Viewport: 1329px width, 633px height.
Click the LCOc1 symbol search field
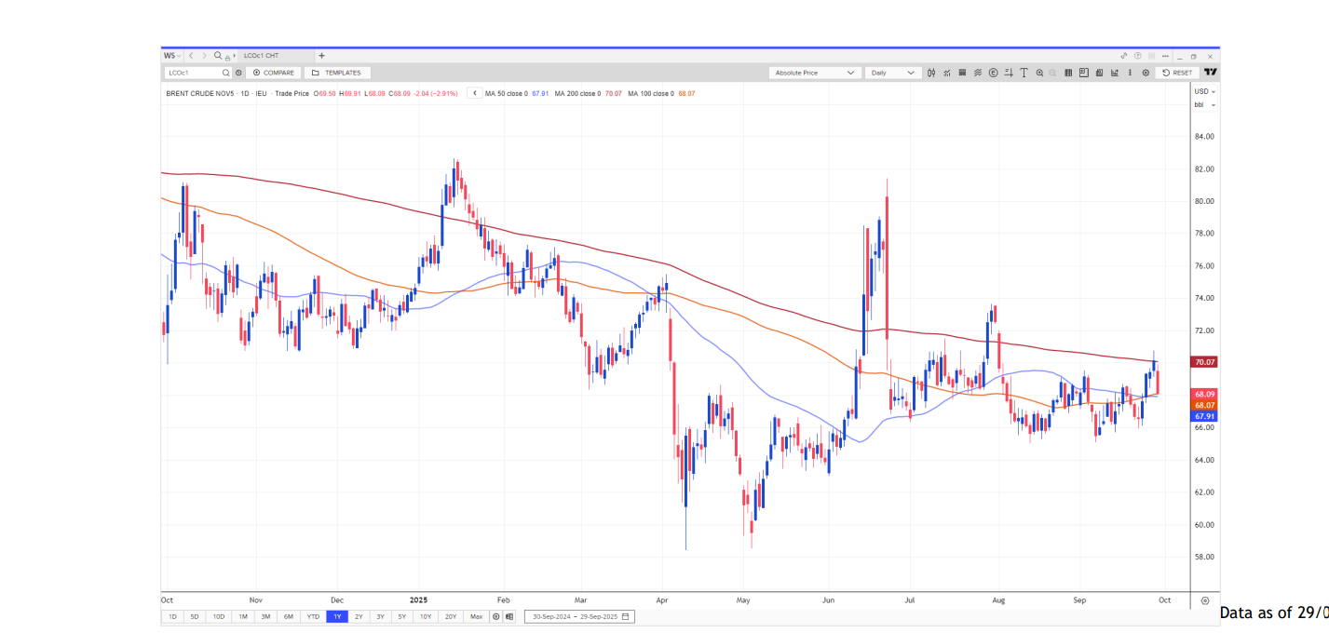192,73
